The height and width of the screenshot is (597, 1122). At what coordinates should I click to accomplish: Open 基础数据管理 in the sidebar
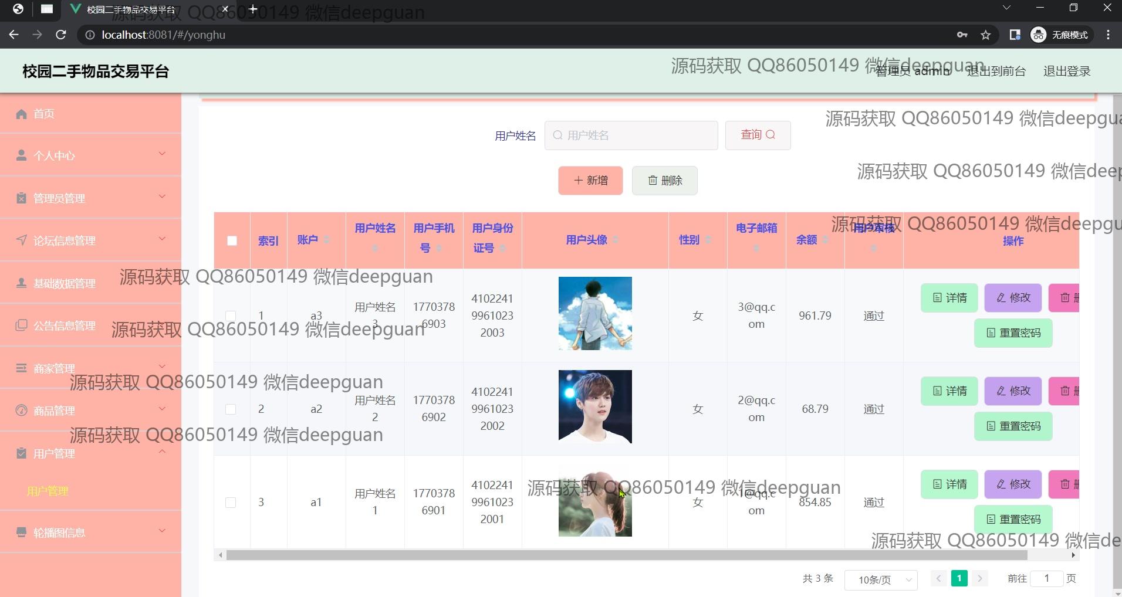(90, 283)
